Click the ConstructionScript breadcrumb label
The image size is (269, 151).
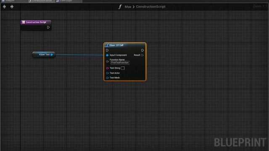150,7
